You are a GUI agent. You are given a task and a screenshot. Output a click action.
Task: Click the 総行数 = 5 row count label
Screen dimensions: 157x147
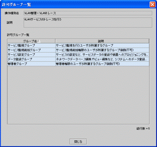tap(143, 129)
